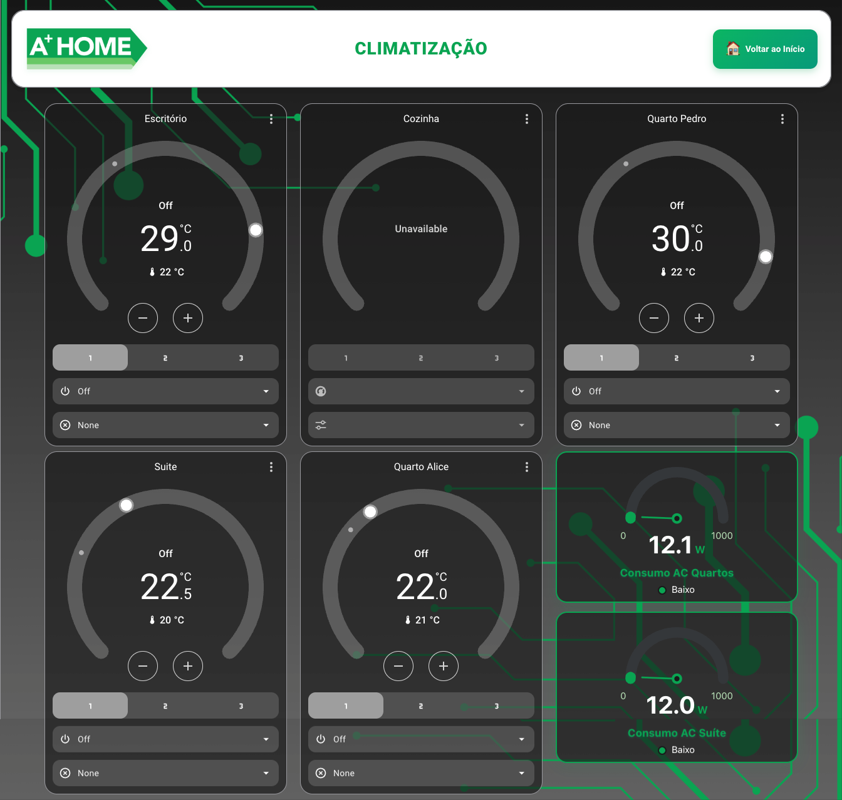Increase Suite temperature with plus button

(188, 666)
